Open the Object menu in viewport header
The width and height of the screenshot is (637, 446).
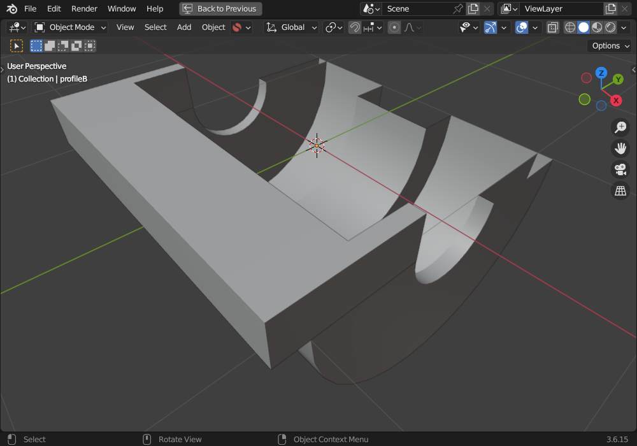(x=213, y=27)
